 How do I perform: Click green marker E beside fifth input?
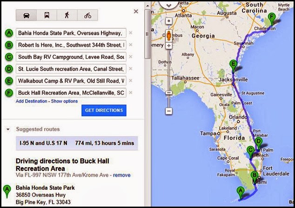coord(9,81)
